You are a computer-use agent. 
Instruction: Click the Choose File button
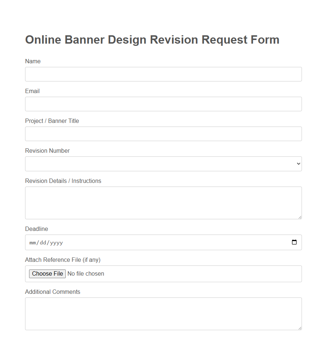pos(47,273)
